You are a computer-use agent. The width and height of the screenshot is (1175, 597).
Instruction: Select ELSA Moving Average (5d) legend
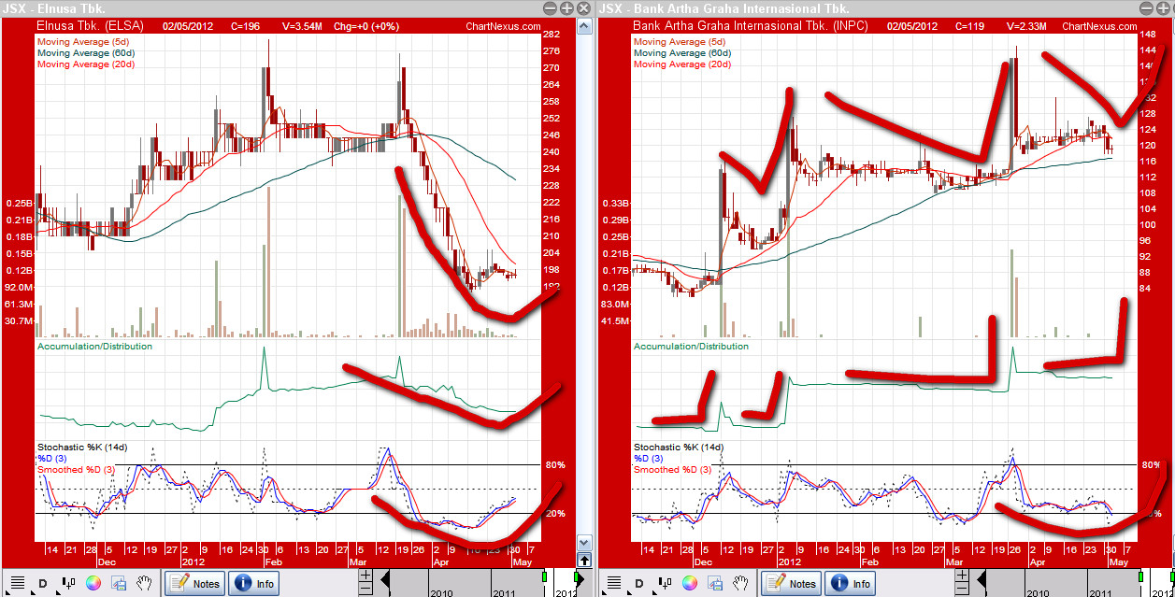click(x=81, y=42)
